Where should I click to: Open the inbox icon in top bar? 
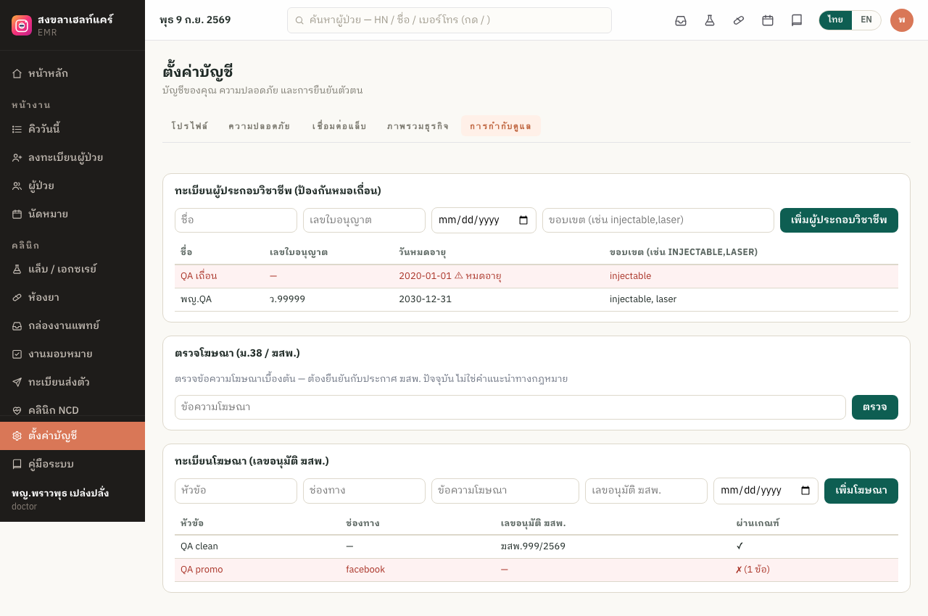coord(681,20)
